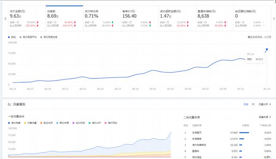Click the chevron beside 店铺来源
This screenshot has width=276, height=159.
[270, 117]
